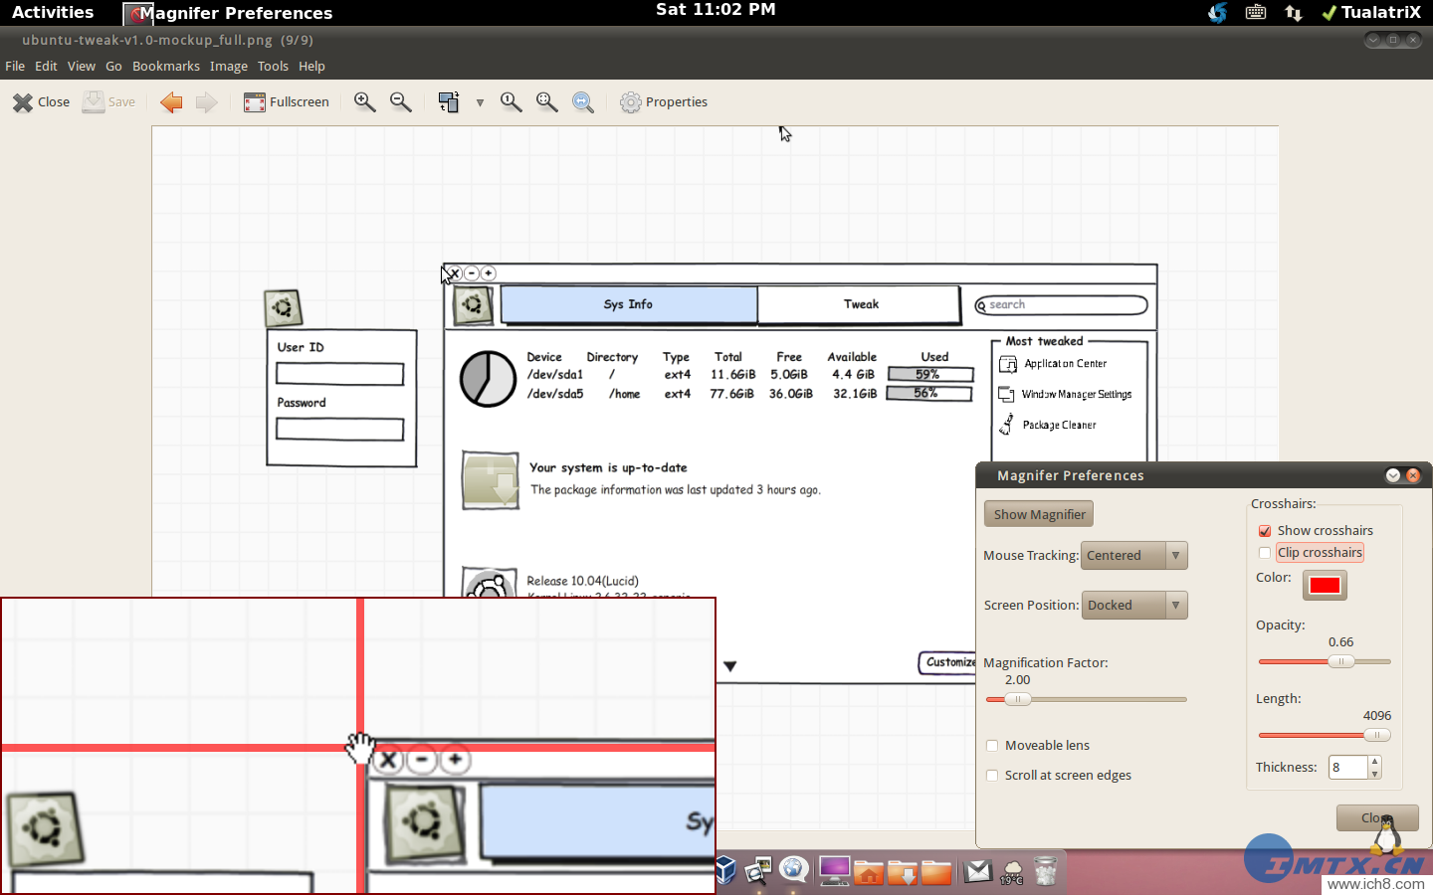
Task: Decrease Thickness with the down arrow
Action: tap(1374, 774)
